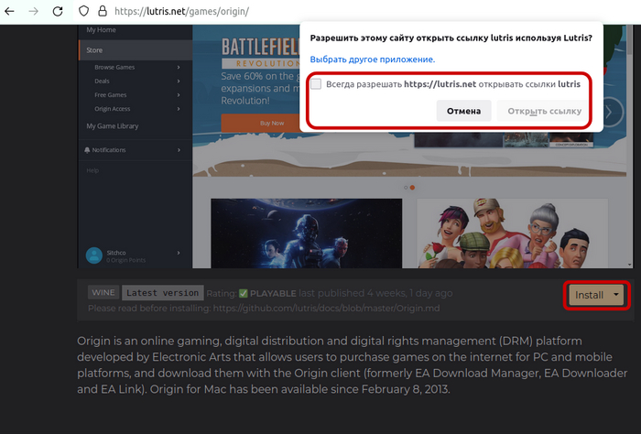641x434 pixels.
Task: Open the Star Wars Battlefront game tile
Action: tap(306, 233)
